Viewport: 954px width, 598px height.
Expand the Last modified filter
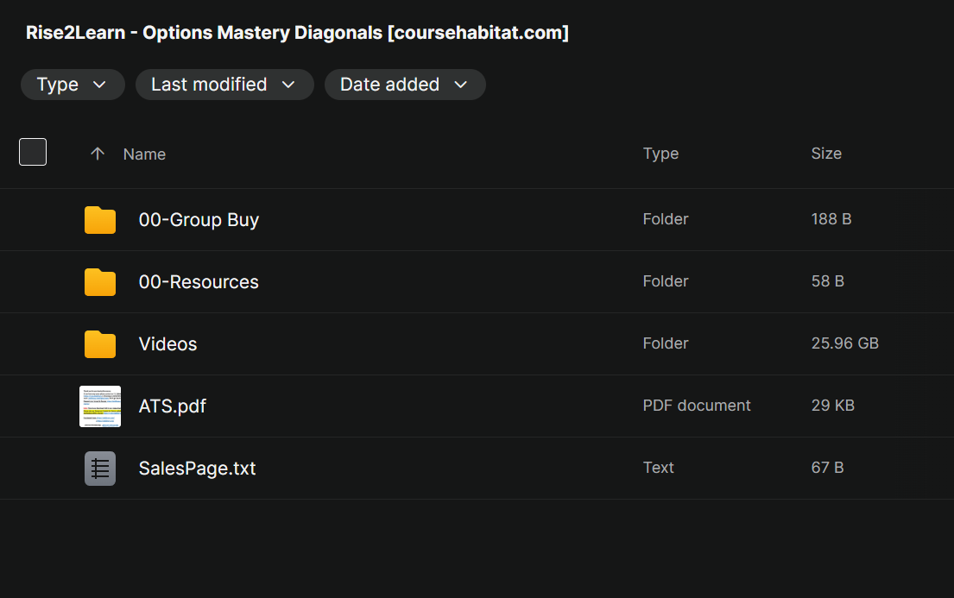224,85
